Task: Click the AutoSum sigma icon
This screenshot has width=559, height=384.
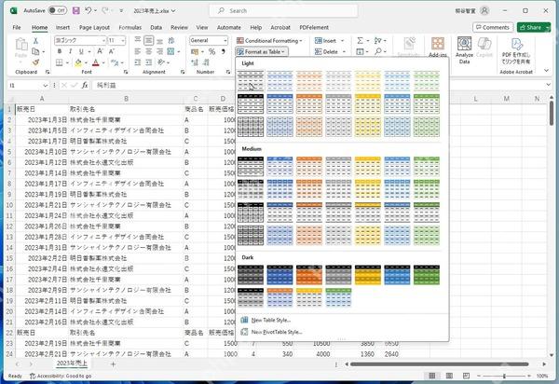Action: point(360,41)
